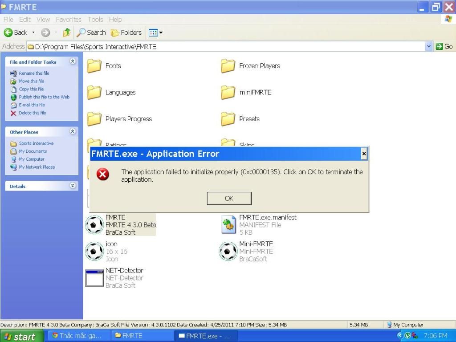The height and width of the screenshot is (342, 456).
Task: Click the Start button
Action: click(21, 337)
